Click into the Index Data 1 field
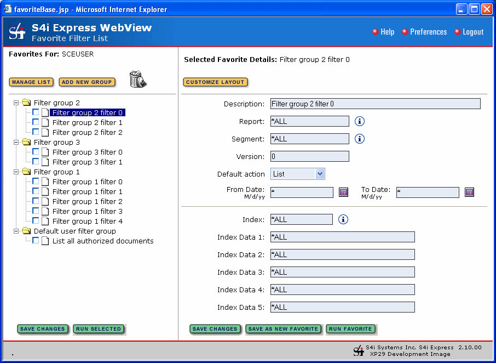496x363 pixels. point(343,237)
